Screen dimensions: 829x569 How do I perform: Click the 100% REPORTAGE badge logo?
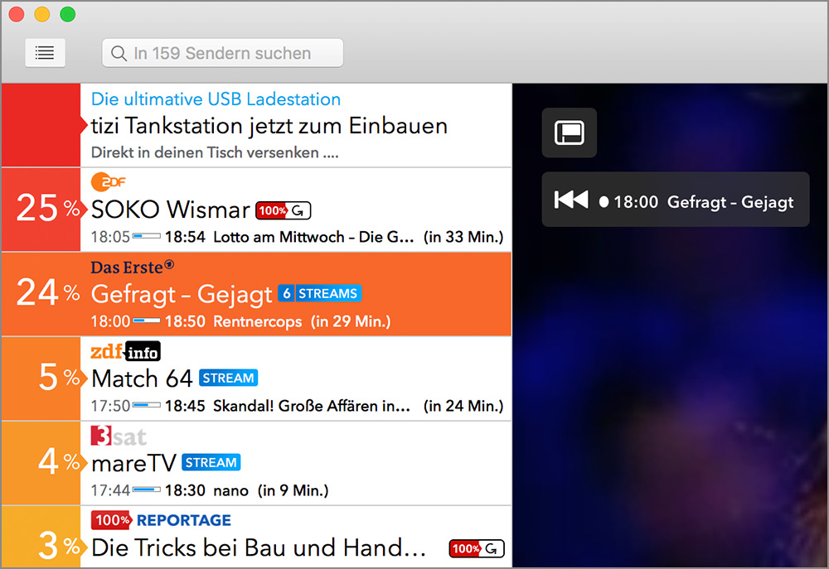(162, 520)
